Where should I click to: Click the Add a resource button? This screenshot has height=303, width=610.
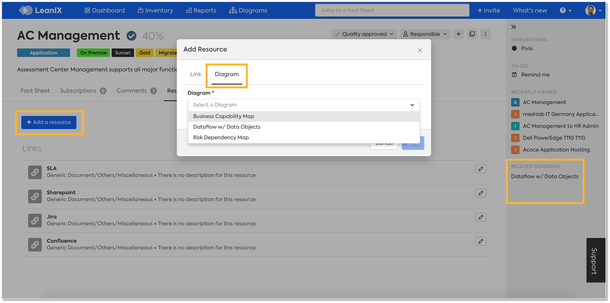[49, 122]
